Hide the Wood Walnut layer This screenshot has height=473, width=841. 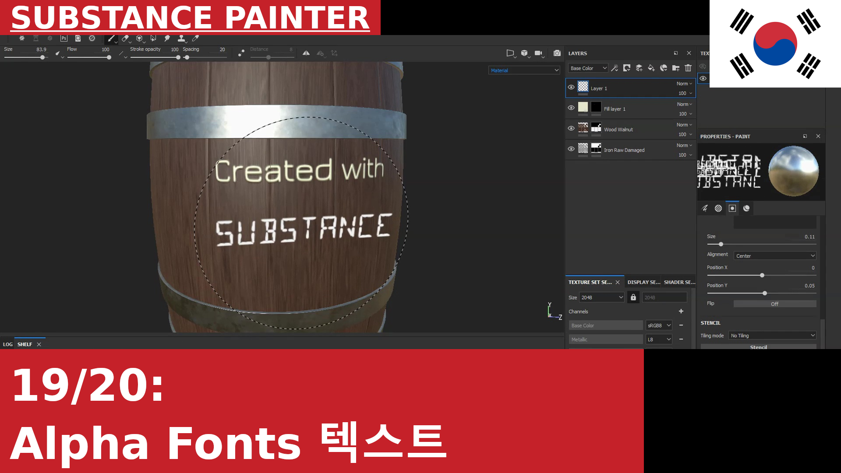[x=571, y=128]
